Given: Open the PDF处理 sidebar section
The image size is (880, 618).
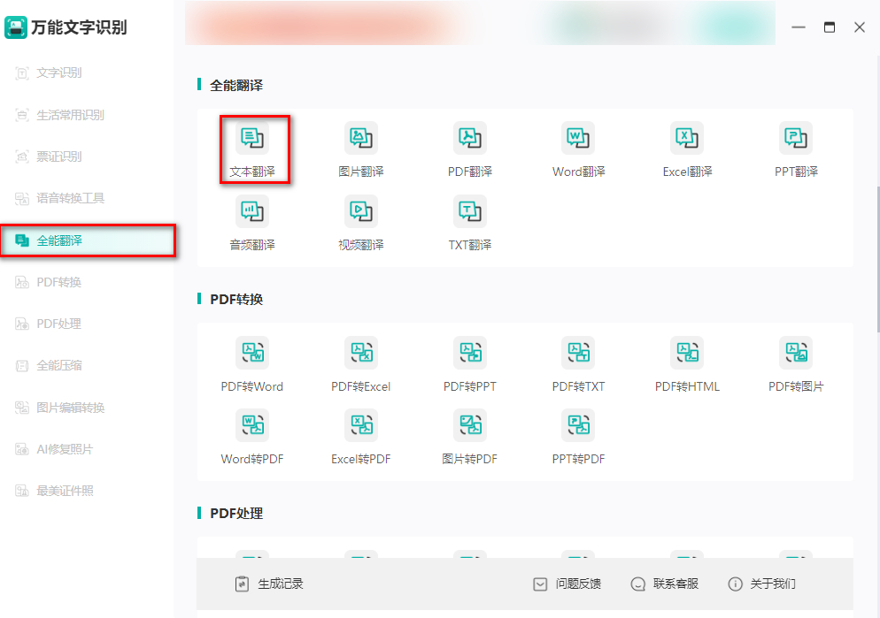Looking at the screenshot, I should pos(66,323).
